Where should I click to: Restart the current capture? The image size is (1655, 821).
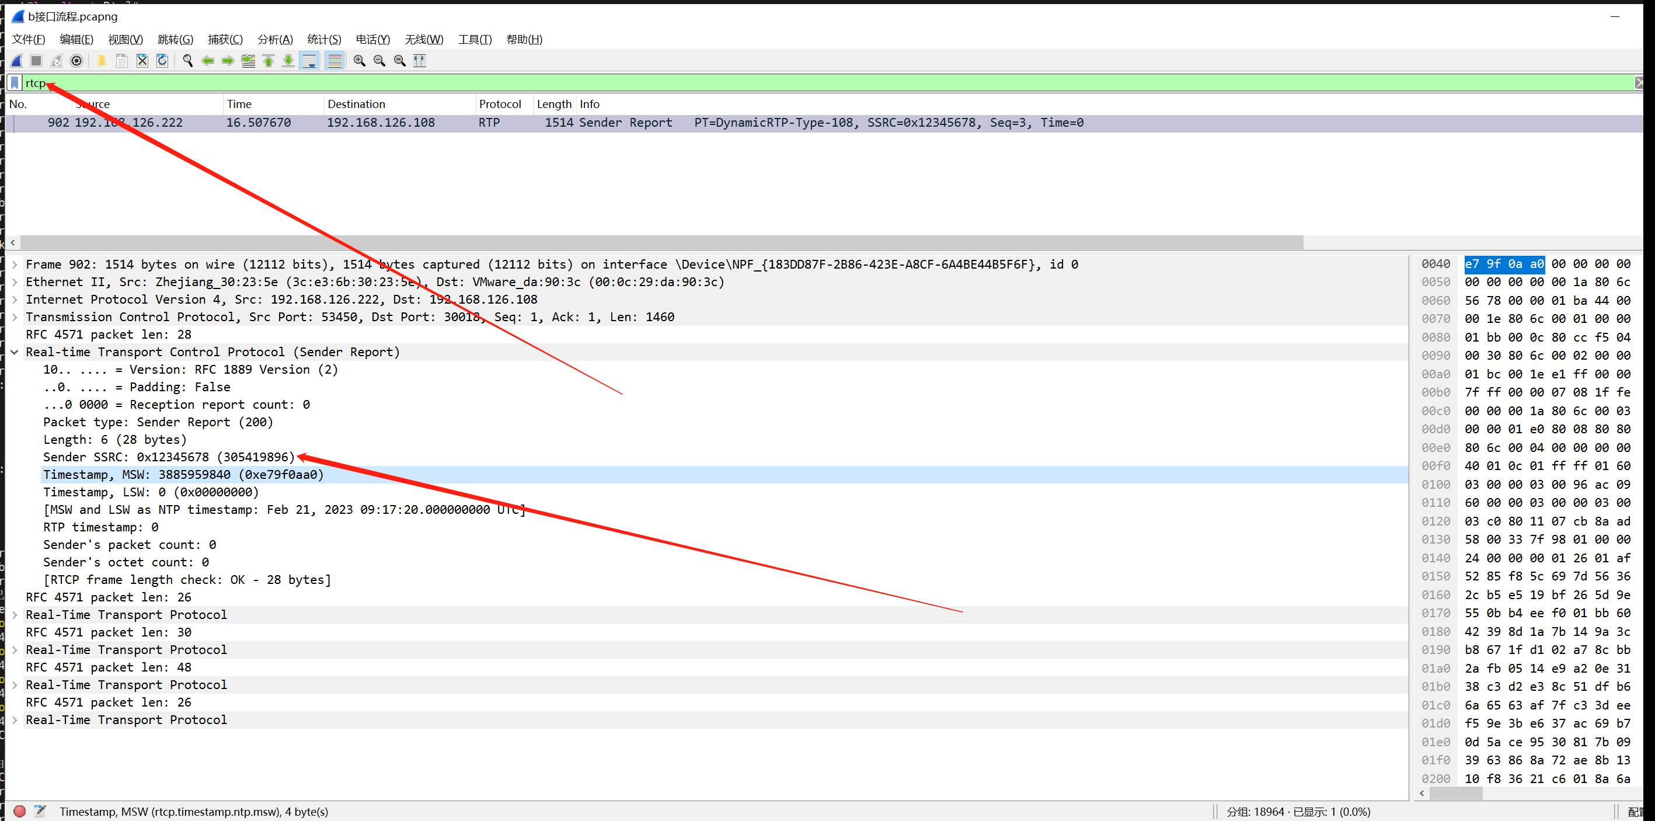pyautogui.click(x=56, y=60)
